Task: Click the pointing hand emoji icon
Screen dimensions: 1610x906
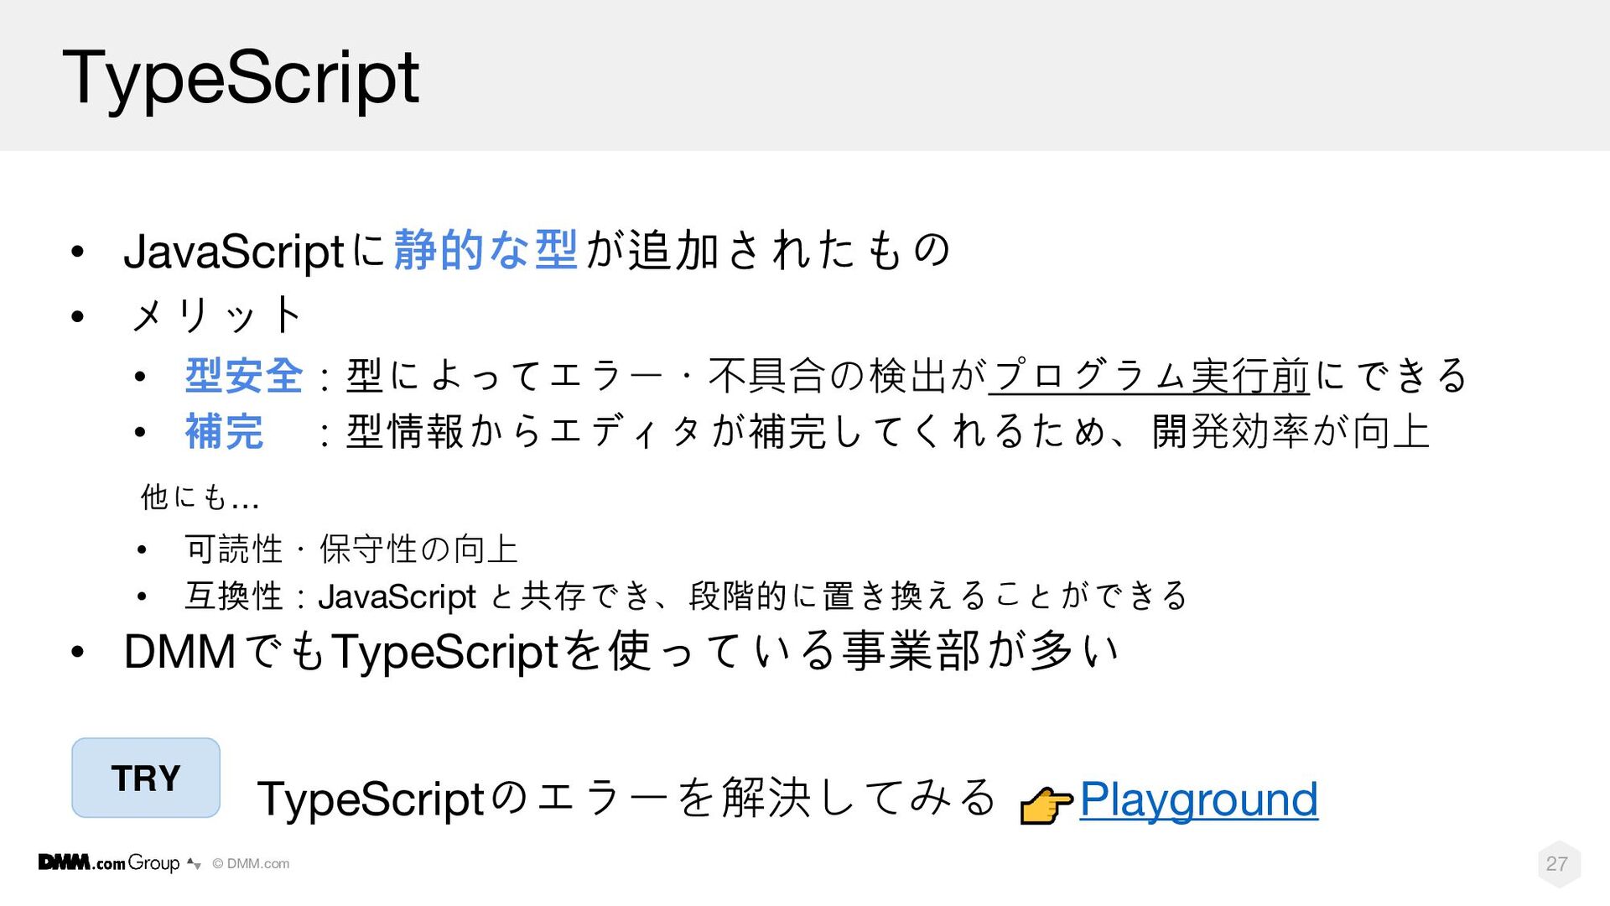Action: [1046, 806]
